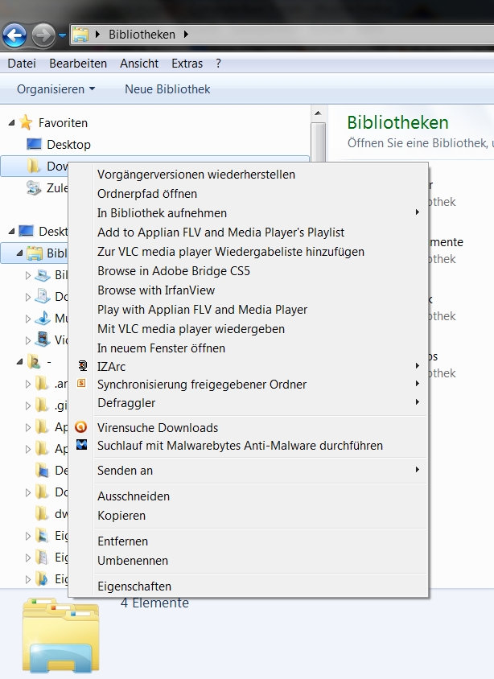Open Synchronisierung freigegebener Ordner submenu
Image resolution: width=494 pixels, height=679 pixels.
(x=249, y=385)
